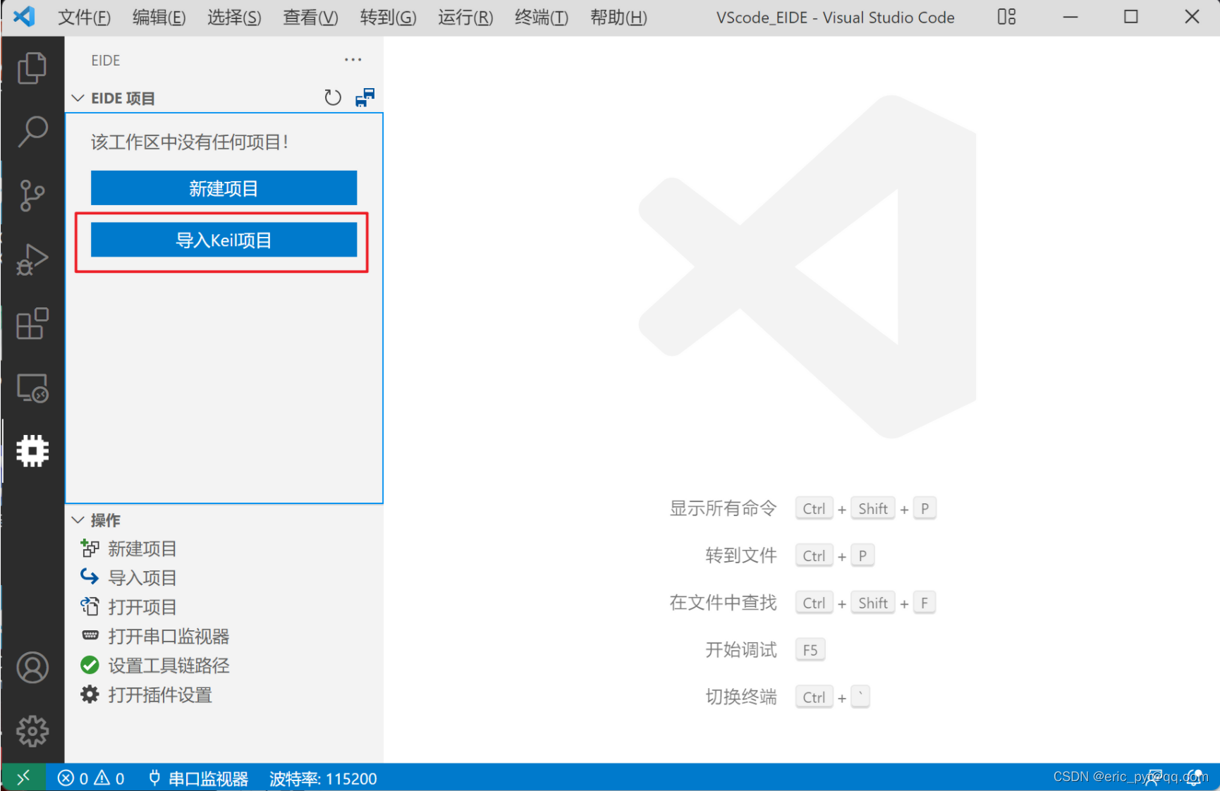The height and width of the screenshot is (791, 1220).
Task: Select 导入项目 in 操作 list
Action: pyautogui.click(x=142, y=578)
